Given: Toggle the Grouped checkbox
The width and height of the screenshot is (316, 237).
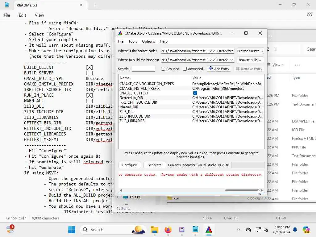Looking at the screenshot, I should tap(163, 69).
